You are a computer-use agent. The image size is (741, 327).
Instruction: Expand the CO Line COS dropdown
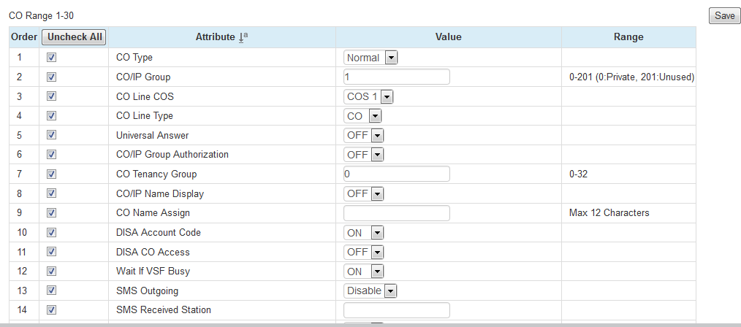click(369, 96)
